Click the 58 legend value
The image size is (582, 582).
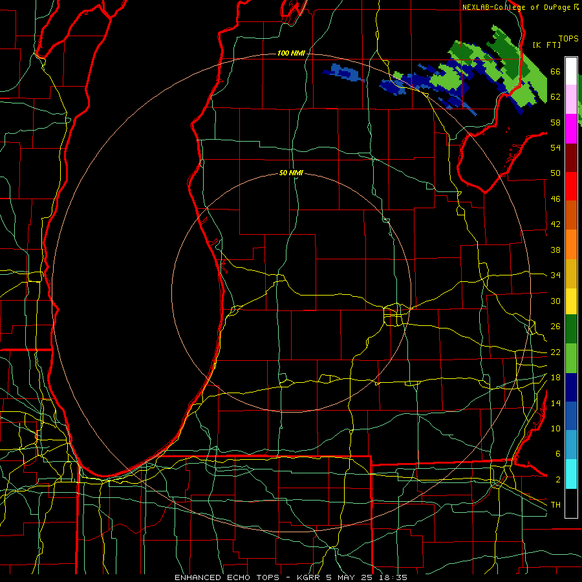point(555,122)
